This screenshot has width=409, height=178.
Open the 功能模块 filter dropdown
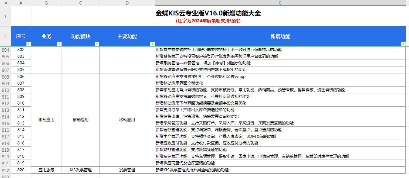(97, 44)
